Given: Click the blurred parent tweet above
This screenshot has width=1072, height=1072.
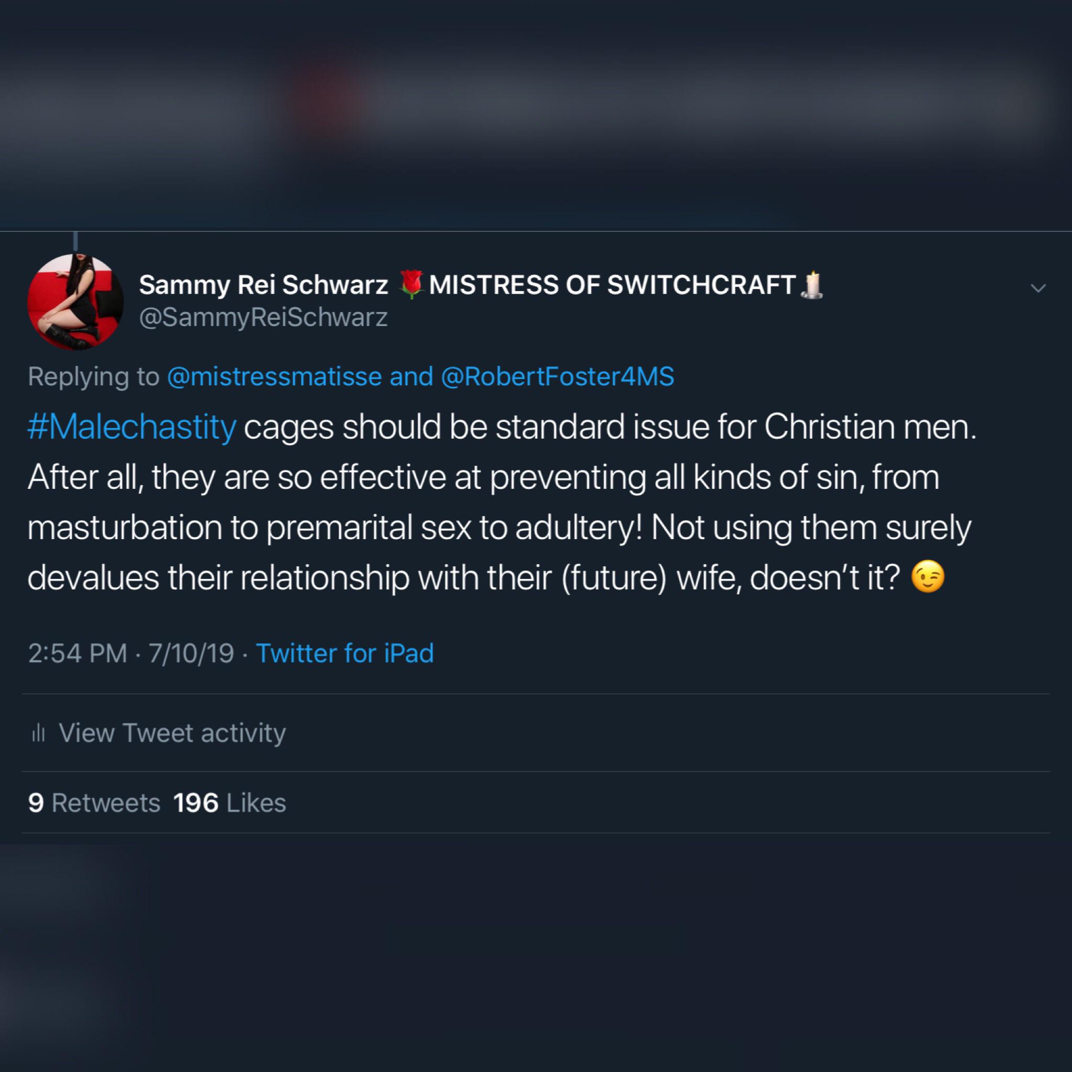Looking at the screenshot, I should (536, 111).
